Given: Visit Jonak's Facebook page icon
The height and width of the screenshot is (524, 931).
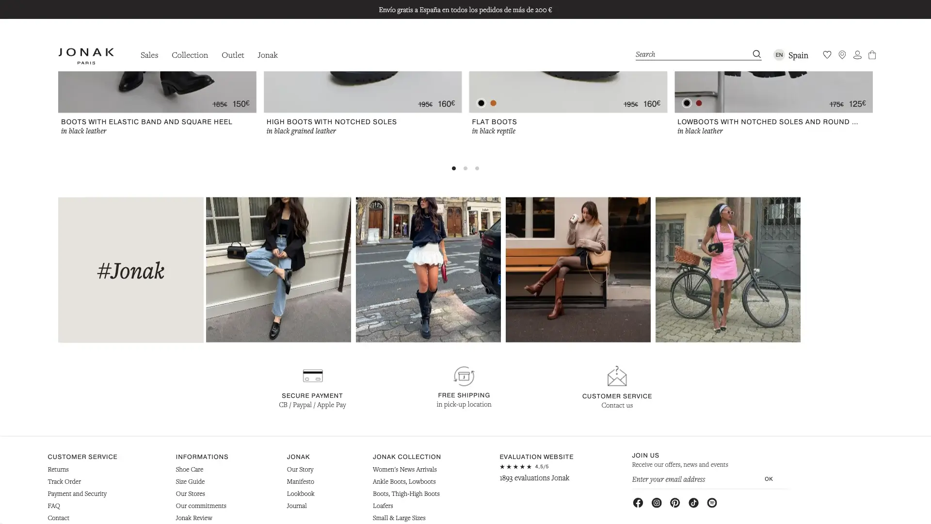Looking at the screenshot, I should 638,503.
